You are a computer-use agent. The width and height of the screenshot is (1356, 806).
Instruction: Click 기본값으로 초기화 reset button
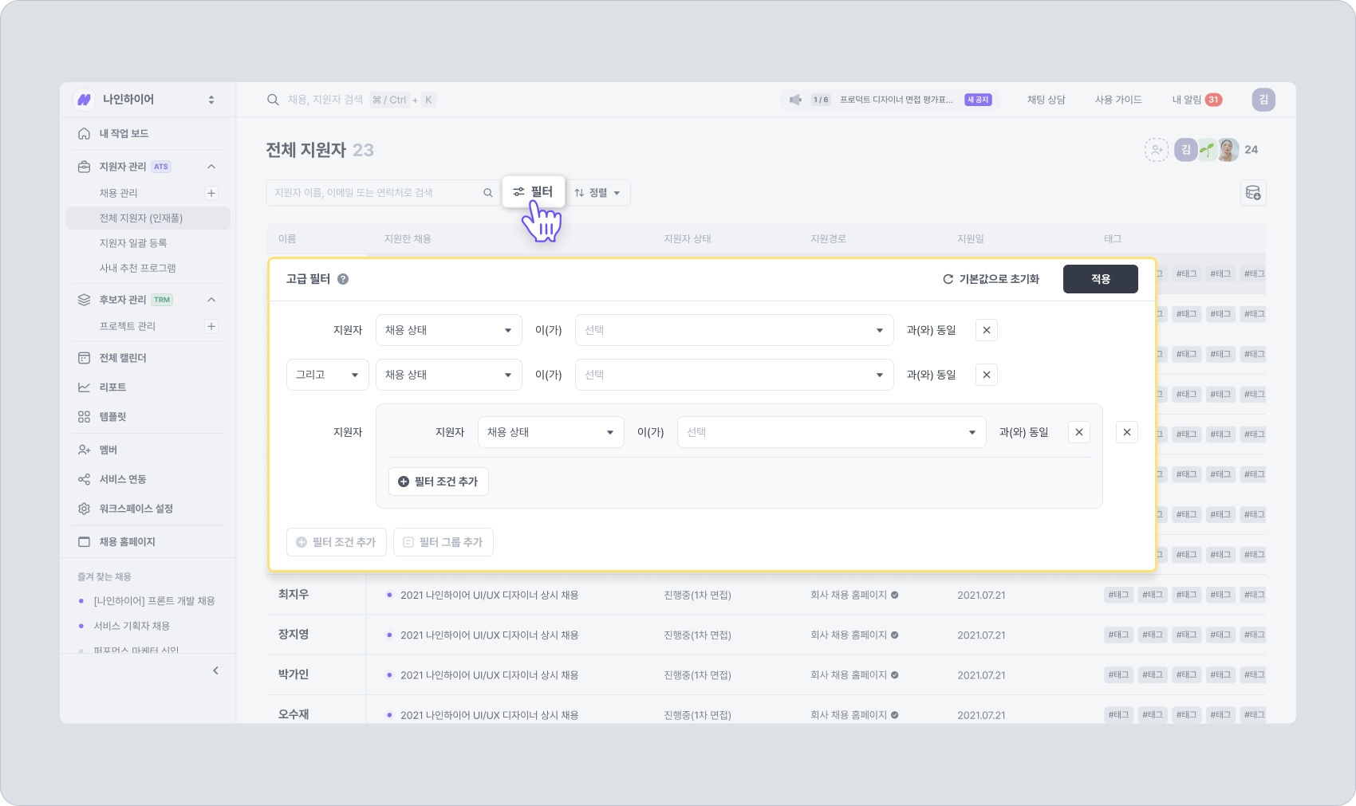pyautogui.click(x=991, y=279)
